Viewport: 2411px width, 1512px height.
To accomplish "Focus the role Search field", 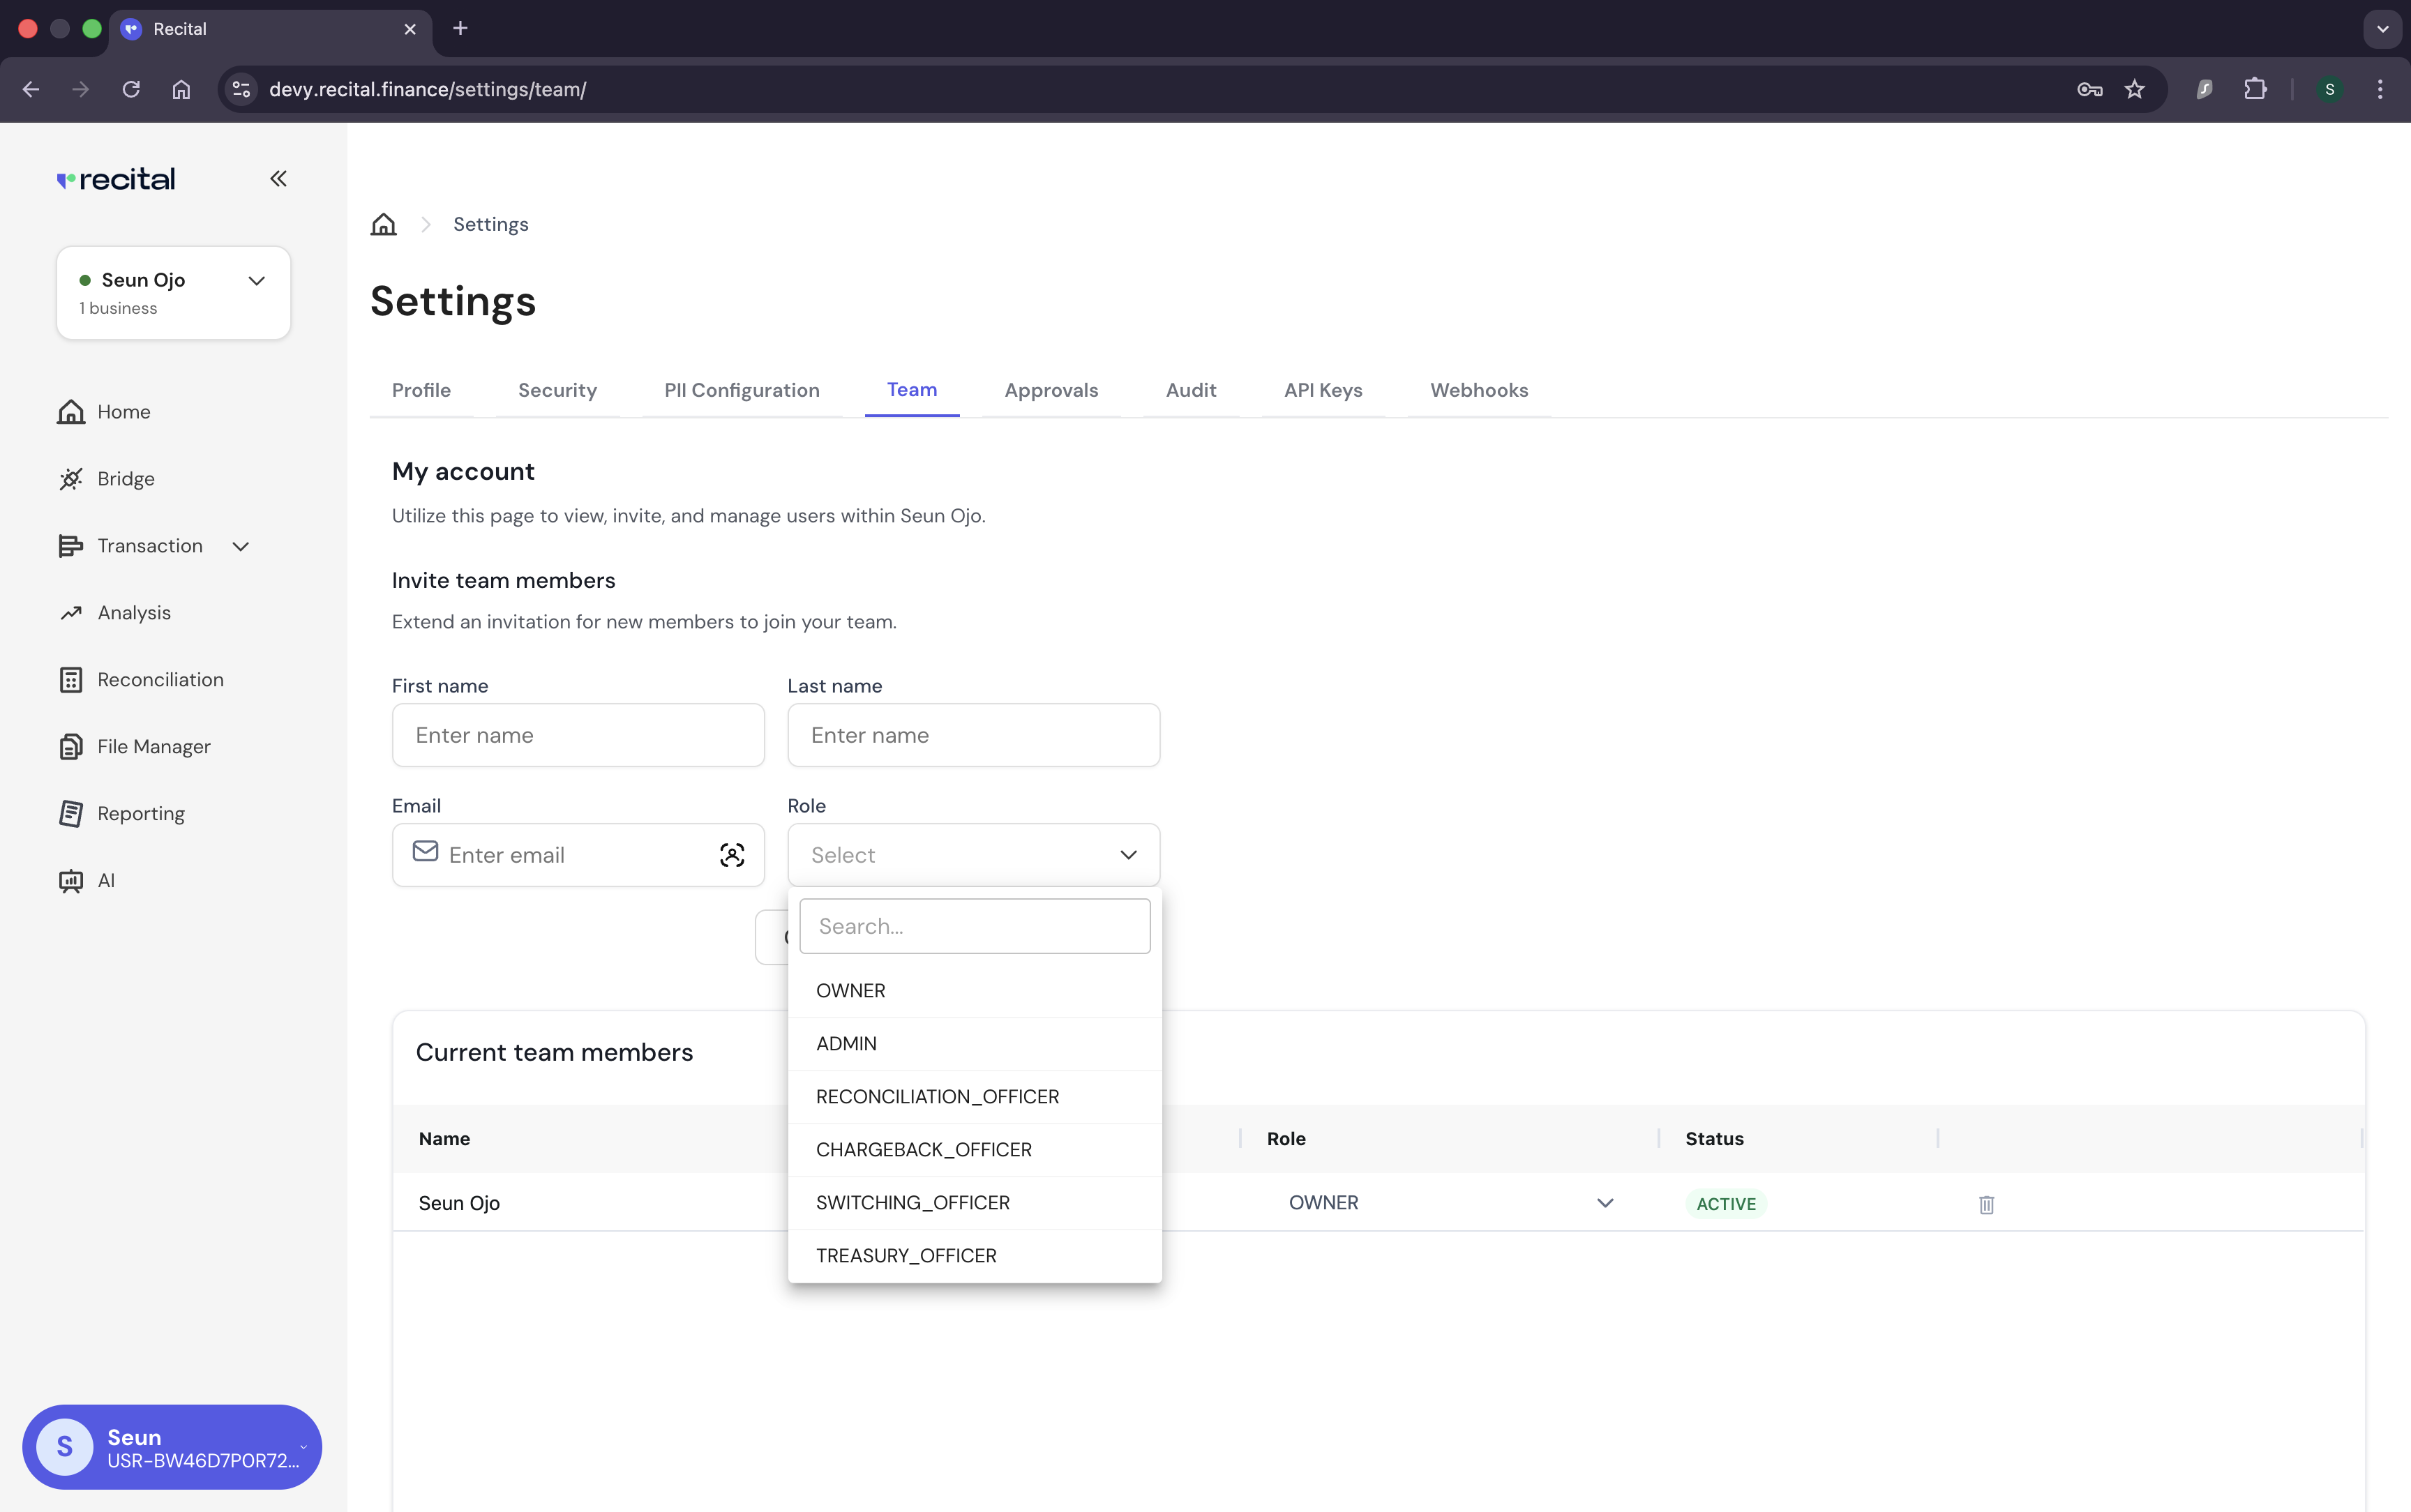I will click(x=974, y=926).
